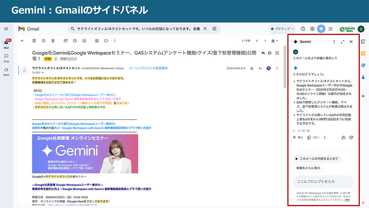Click the メーリングリストの登録解除 link

pyautogui.click(x=148, y=68)
